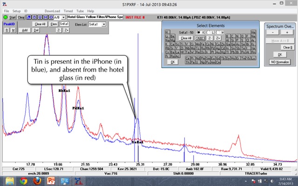Click Clear All in the PeakID panel
Image resolution: width=298 pixels, height=186 pixels.
pyautogui.click(x=40, y=24)
